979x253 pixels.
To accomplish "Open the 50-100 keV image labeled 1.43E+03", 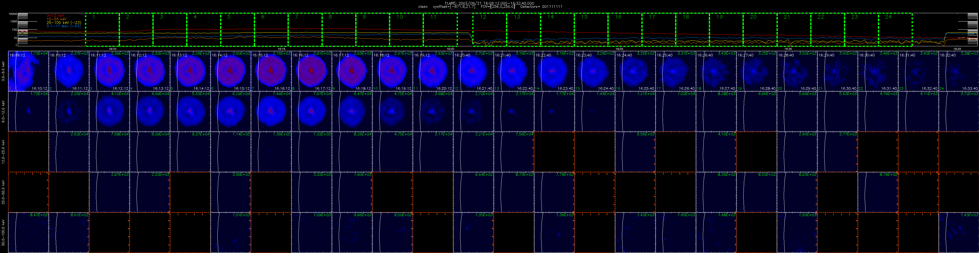I will pyautogui.click(x=959, y=233).
